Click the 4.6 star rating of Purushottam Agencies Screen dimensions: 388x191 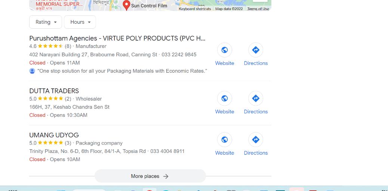(x=46, y=46)
